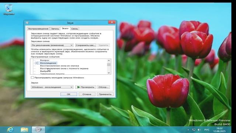Select the Звуки tab

click(x=65, y=28)
